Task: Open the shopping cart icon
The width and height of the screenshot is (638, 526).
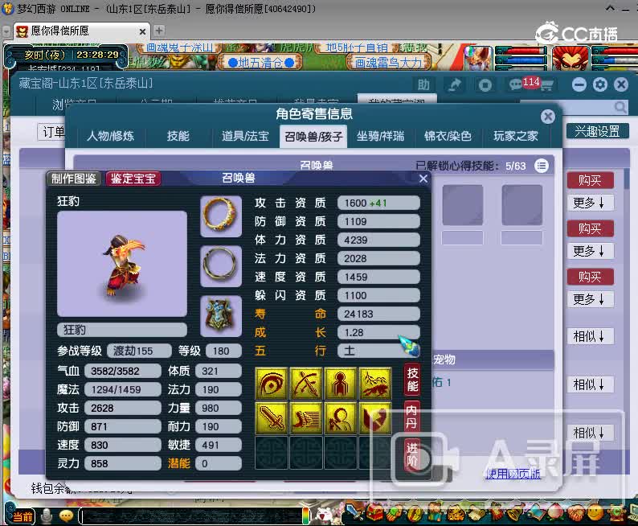Action: (x=546, y=85)
